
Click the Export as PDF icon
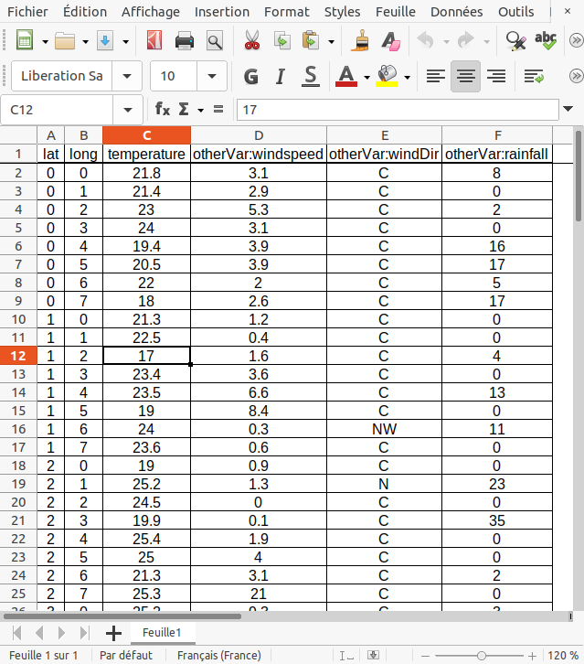pyautogui.click(x=154, y=41)
